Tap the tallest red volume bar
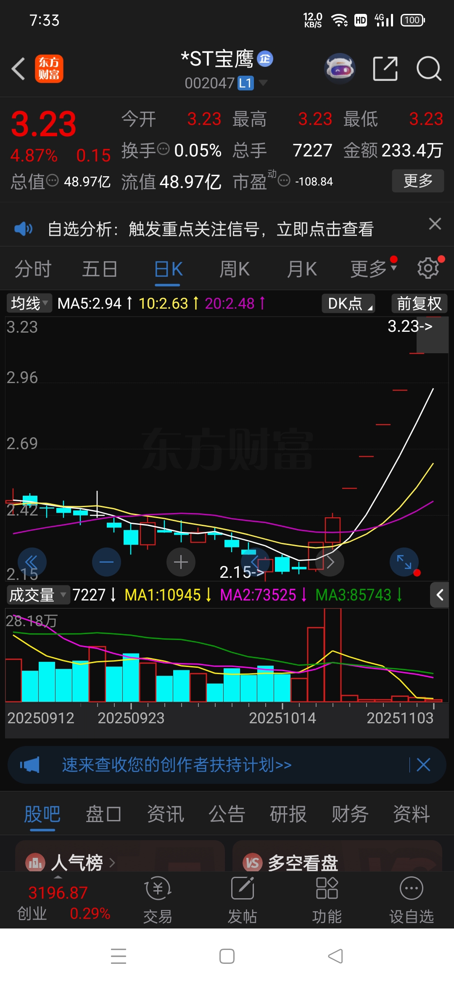Image resolution: width=454 pixels, height=984 pixels. (x=333, y=655)
